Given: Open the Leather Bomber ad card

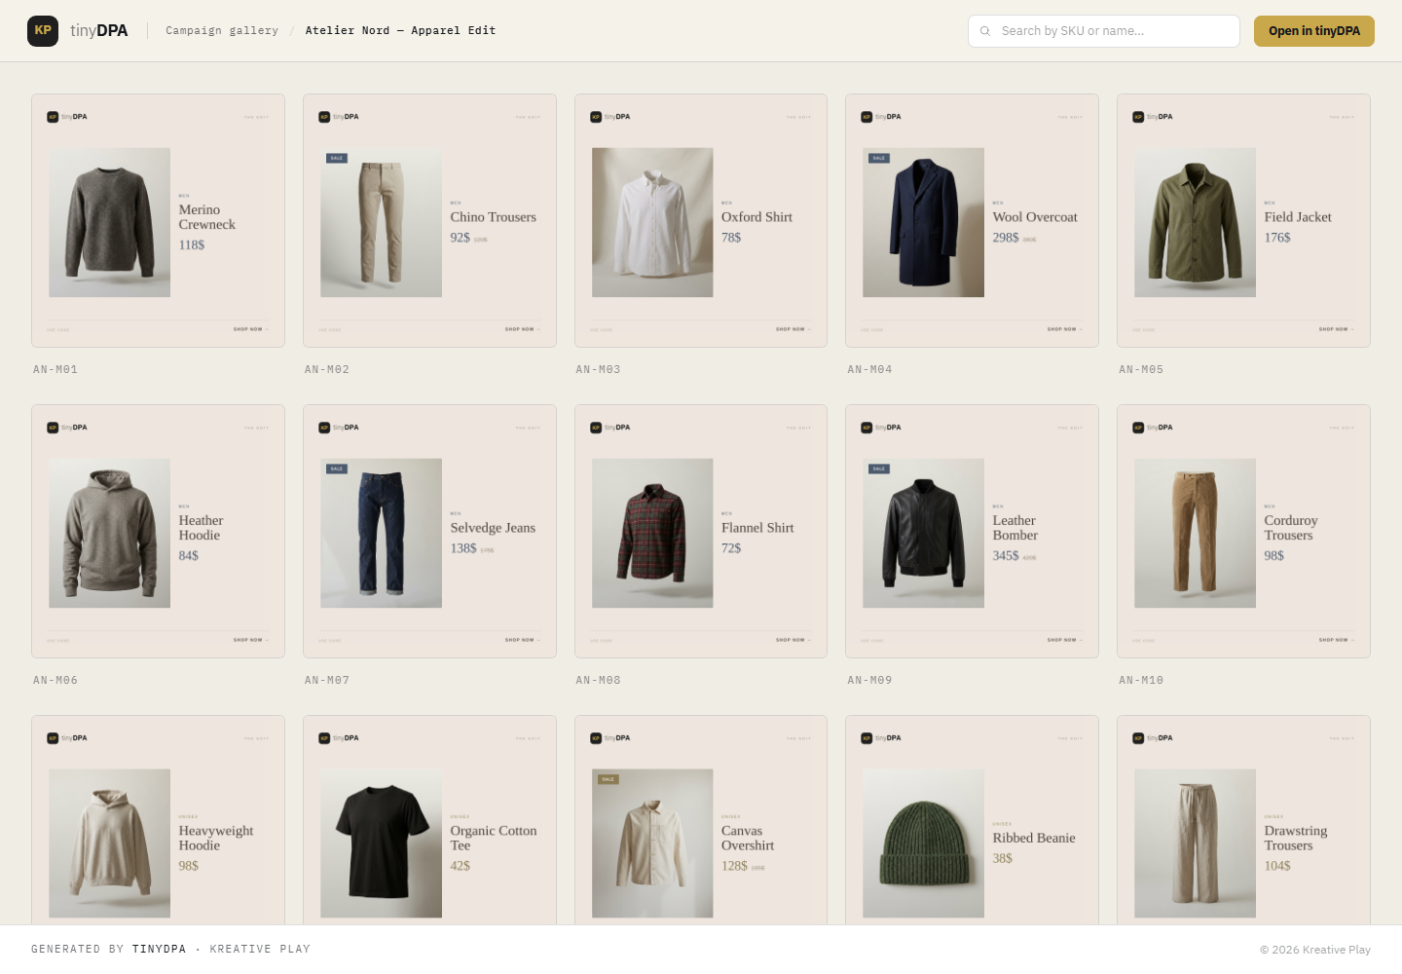Looking at the screenshot, I should (972, 532).
